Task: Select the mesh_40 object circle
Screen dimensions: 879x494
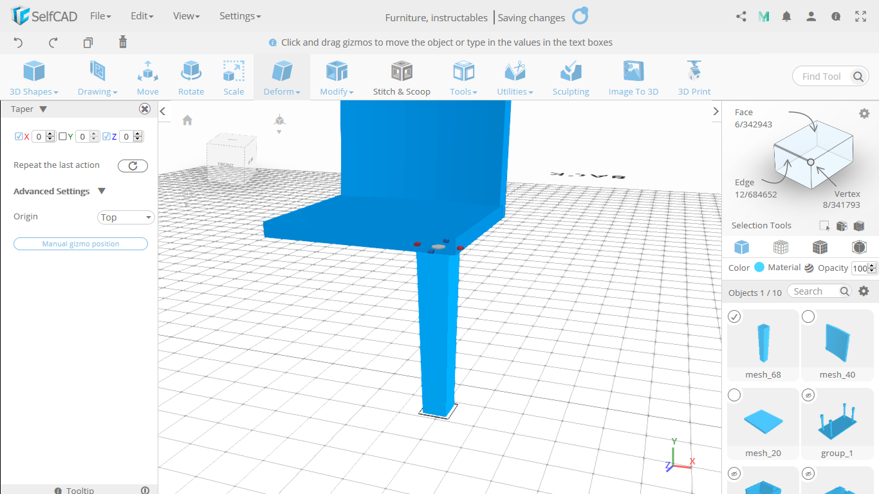Action: [808, 316]
